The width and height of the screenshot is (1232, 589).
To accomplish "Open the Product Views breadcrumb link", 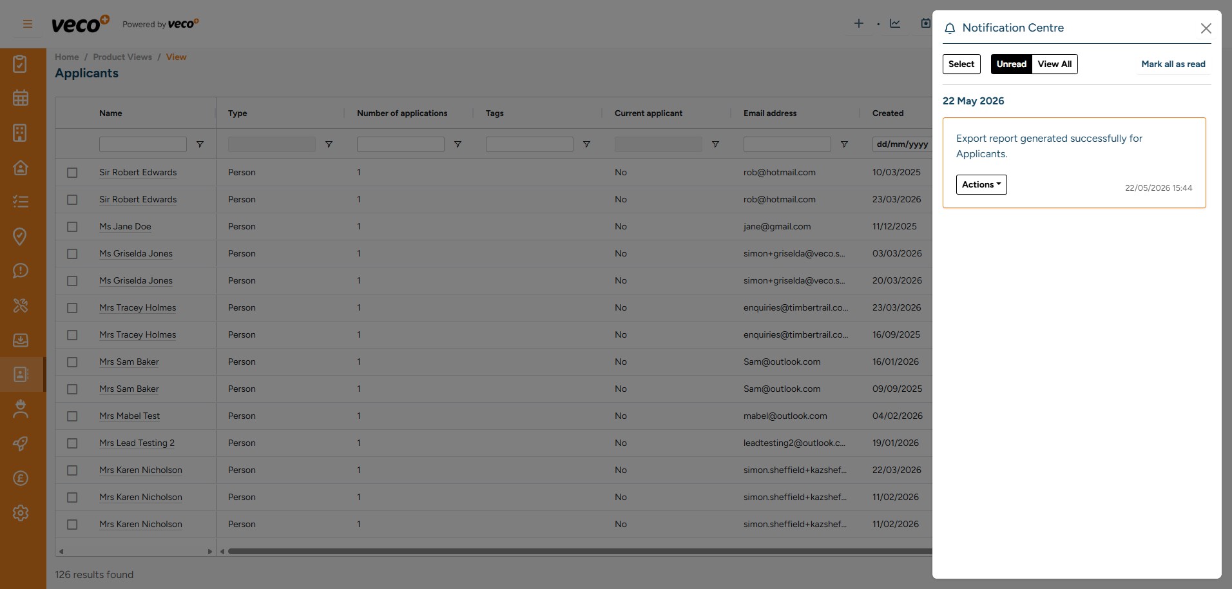I will click(x=122, y=57).
